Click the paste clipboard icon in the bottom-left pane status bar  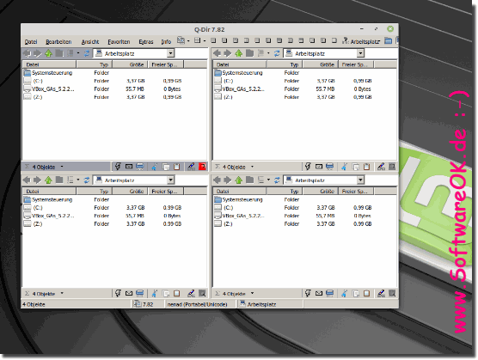[176, 293]
